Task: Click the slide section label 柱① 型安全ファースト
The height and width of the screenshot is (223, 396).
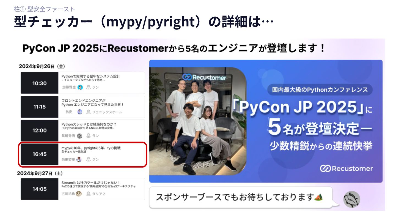Action: click(44, 9)
